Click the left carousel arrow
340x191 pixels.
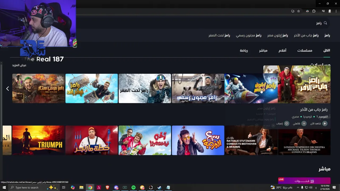(7, 89)
